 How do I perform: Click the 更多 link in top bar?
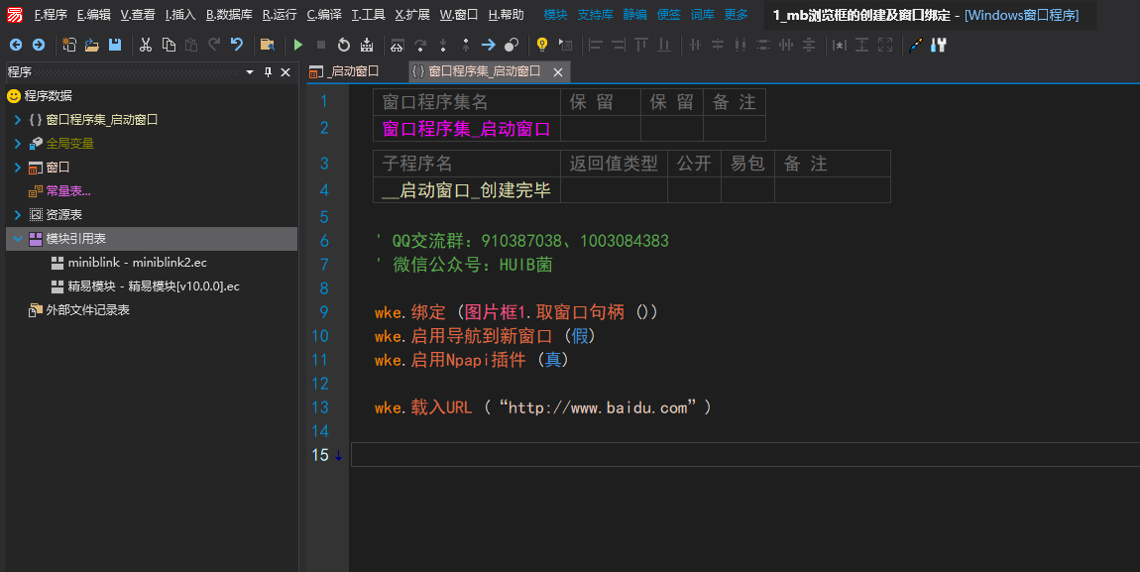click(736, 15)
